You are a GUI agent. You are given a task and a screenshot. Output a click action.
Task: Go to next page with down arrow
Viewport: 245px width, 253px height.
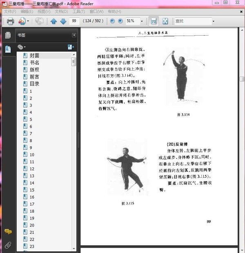tap(63, 21)
